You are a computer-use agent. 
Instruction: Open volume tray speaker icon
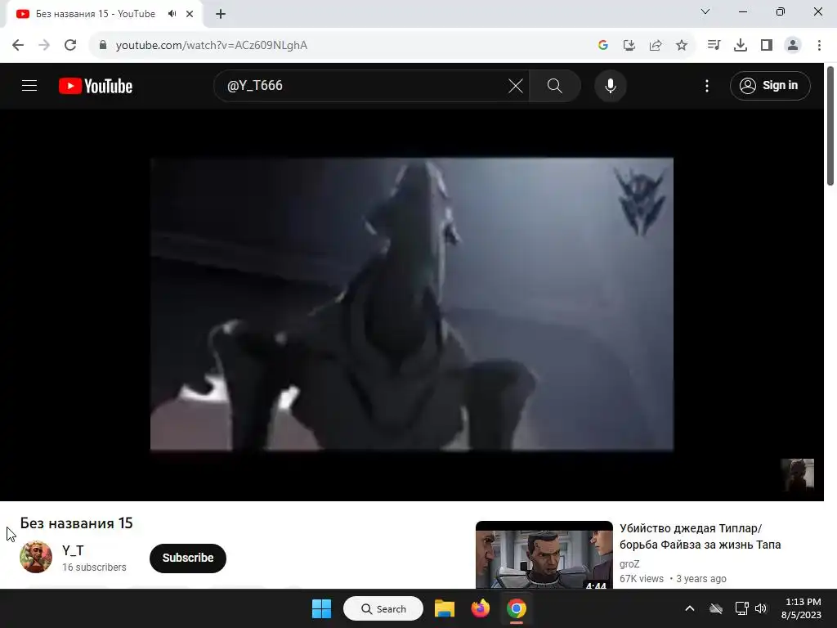(761, 608)
